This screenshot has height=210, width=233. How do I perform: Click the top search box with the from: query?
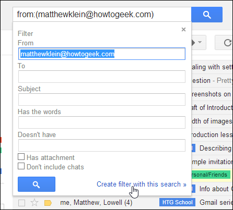[x=102, y=15]
